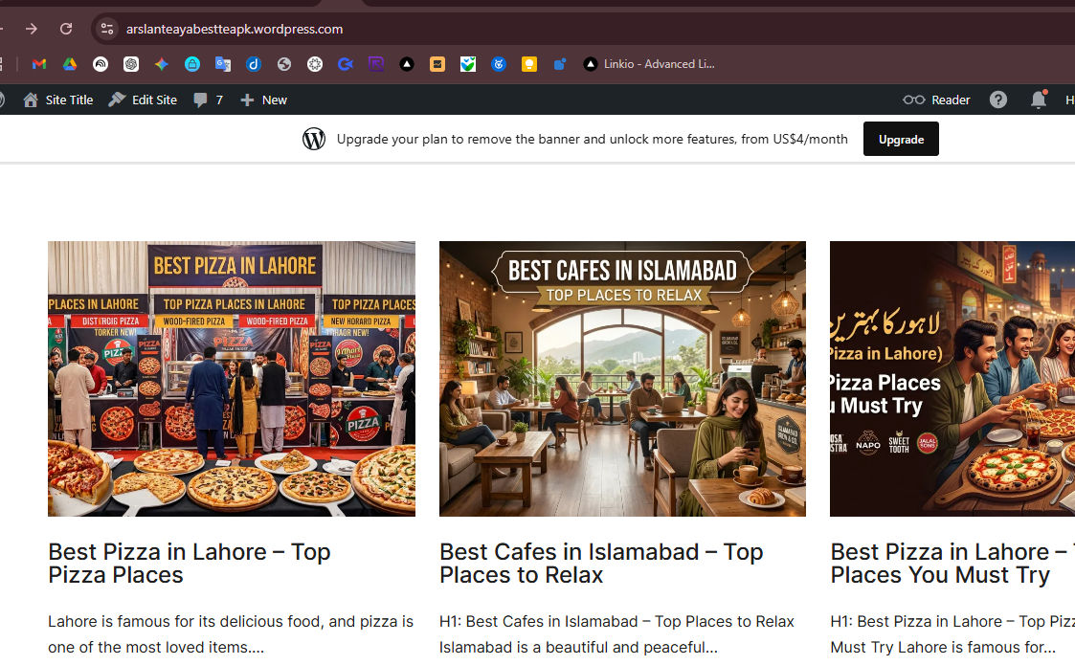Image resolution: width=1075 pixels, height=665 pixels.
Task: Open the white flower-ring bookmark
Action: point(315,64)
